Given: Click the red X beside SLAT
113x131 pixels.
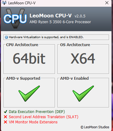Looking at the screenshot, I should [x=6, y=117].
